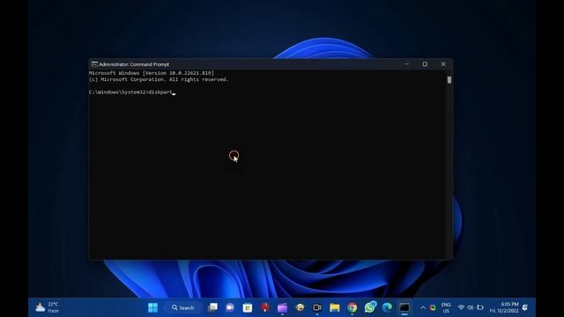Click the Administrator: Command Prompt title text
Image resolution: width=564 pixels, height=317 pixels.
point(134,64)
